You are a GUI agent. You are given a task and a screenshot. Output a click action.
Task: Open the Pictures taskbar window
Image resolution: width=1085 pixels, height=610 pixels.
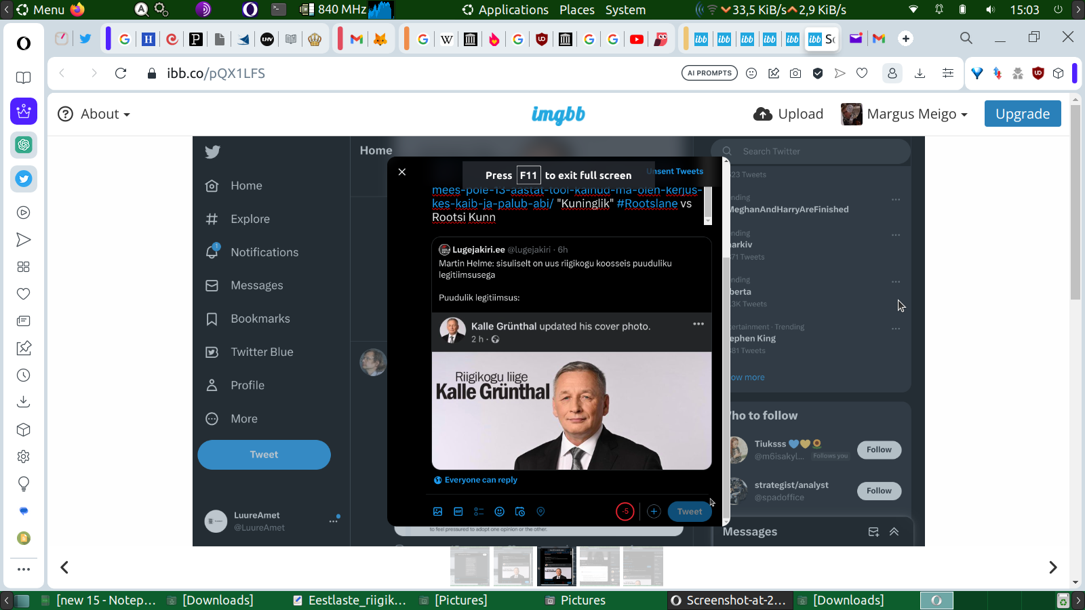pos(576,601)
